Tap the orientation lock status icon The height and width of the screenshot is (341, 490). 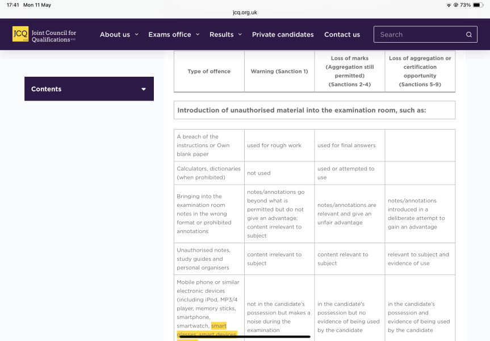coord(455,5)
